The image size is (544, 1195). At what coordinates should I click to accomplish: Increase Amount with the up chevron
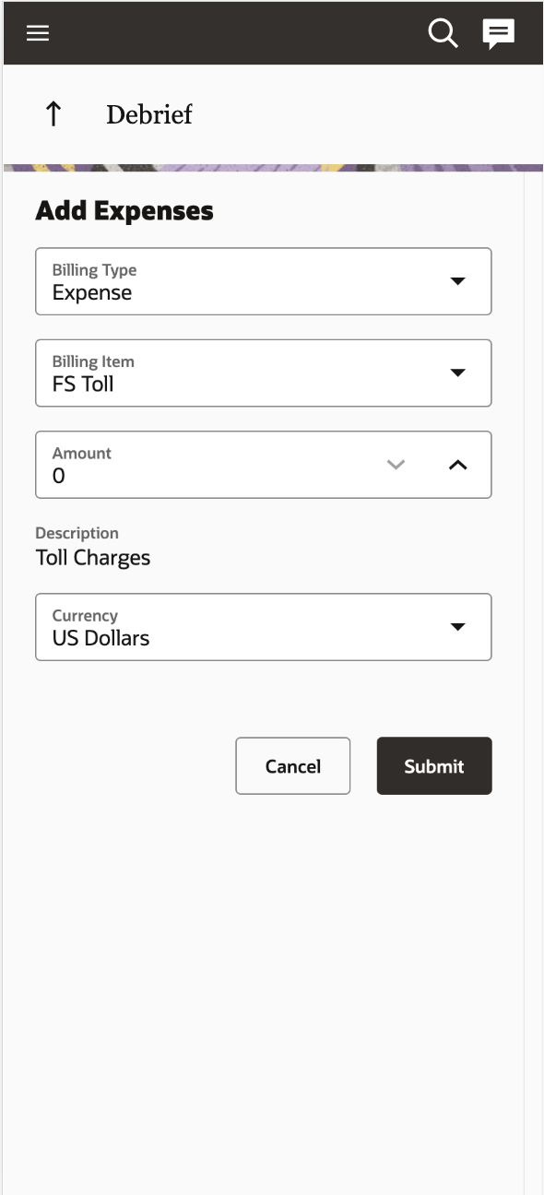pos(458,465)
